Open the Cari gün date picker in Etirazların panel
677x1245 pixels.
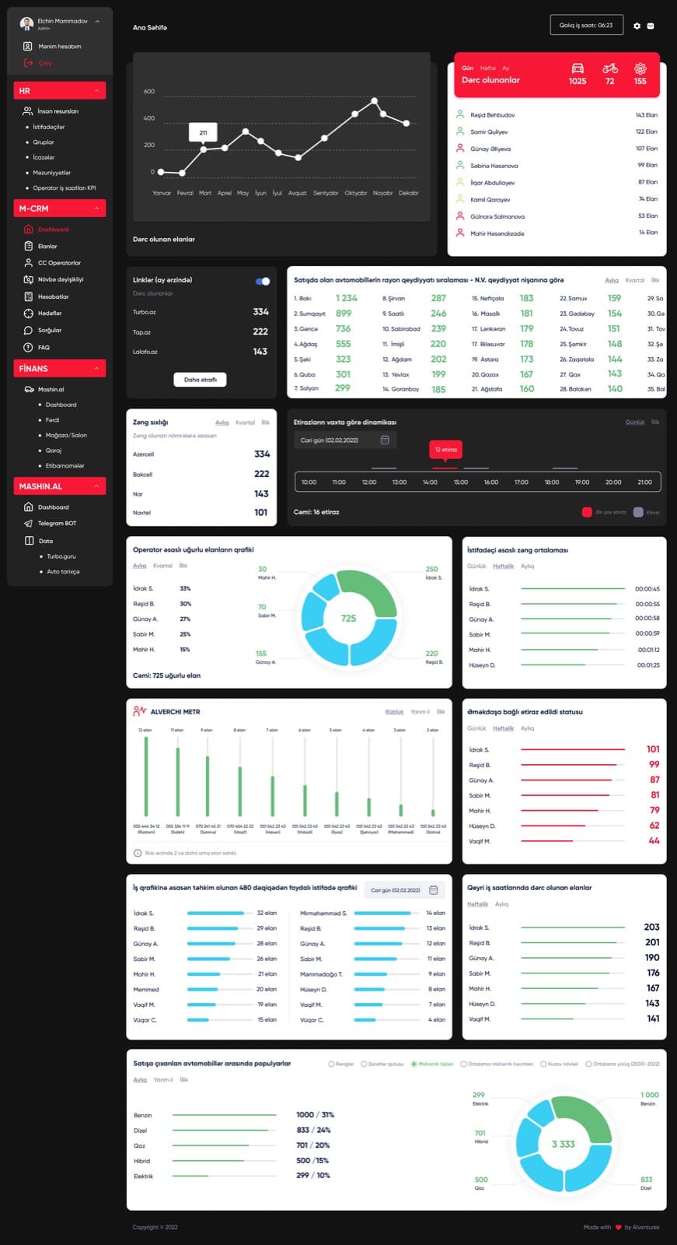(x=345, y=440)
